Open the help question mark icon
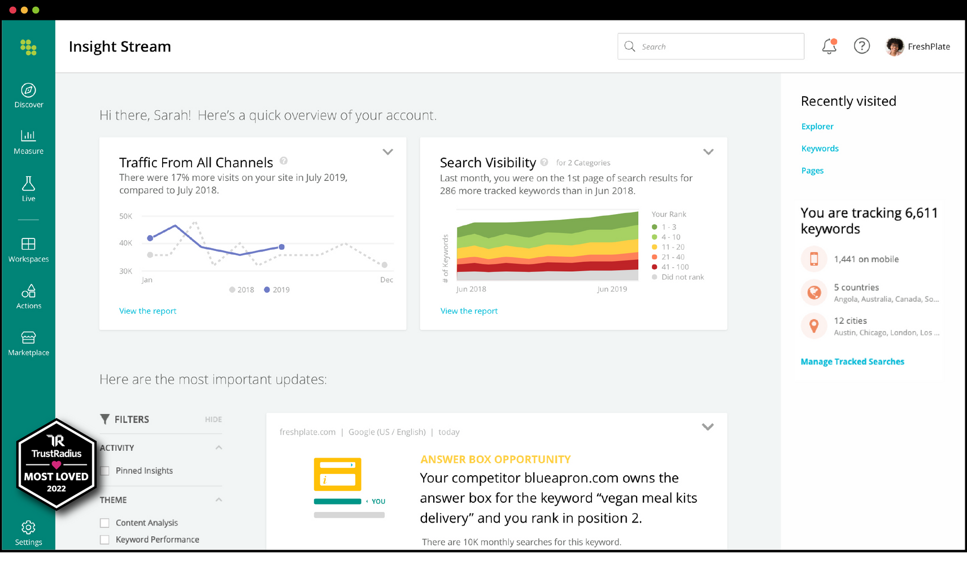967x565 pixels. point(861,46)
